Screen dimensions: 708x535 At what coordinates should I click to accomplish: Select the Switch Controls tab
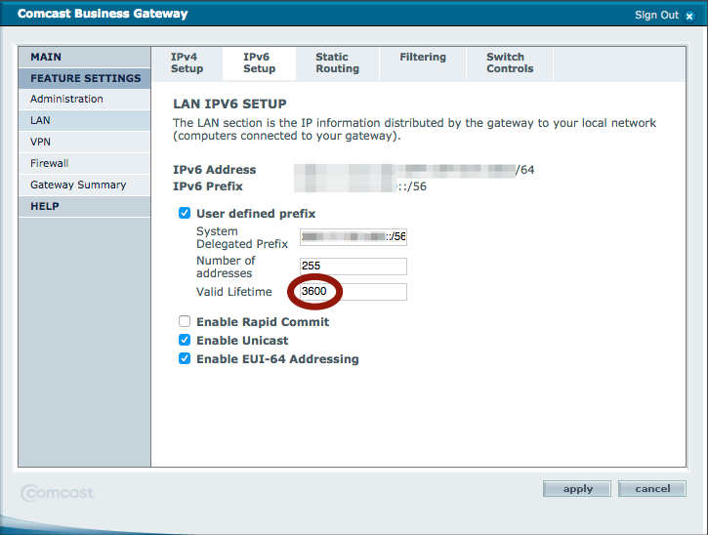[x=510, y=63]
